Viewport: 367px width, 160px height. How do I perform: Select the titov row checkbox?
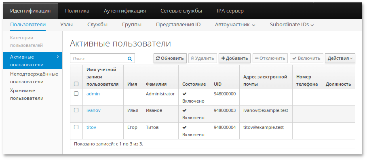76,127
